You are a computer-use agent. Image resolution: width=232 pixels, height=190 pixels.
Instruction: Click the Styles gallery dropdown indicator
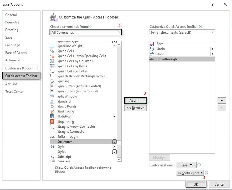pos(114,152)
